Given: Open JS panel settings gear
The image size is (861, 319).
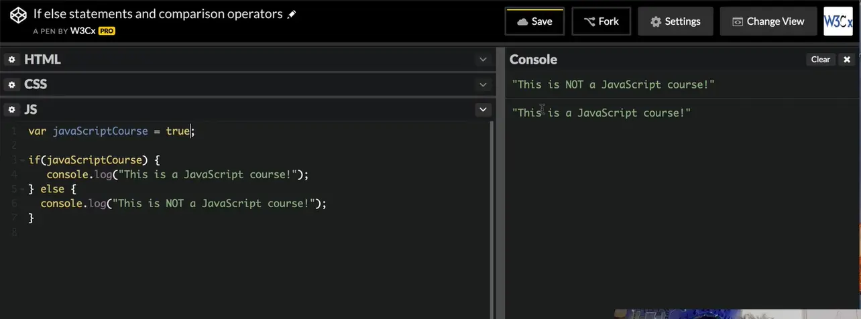Looking at the screenshot, I should click(11, 109).
